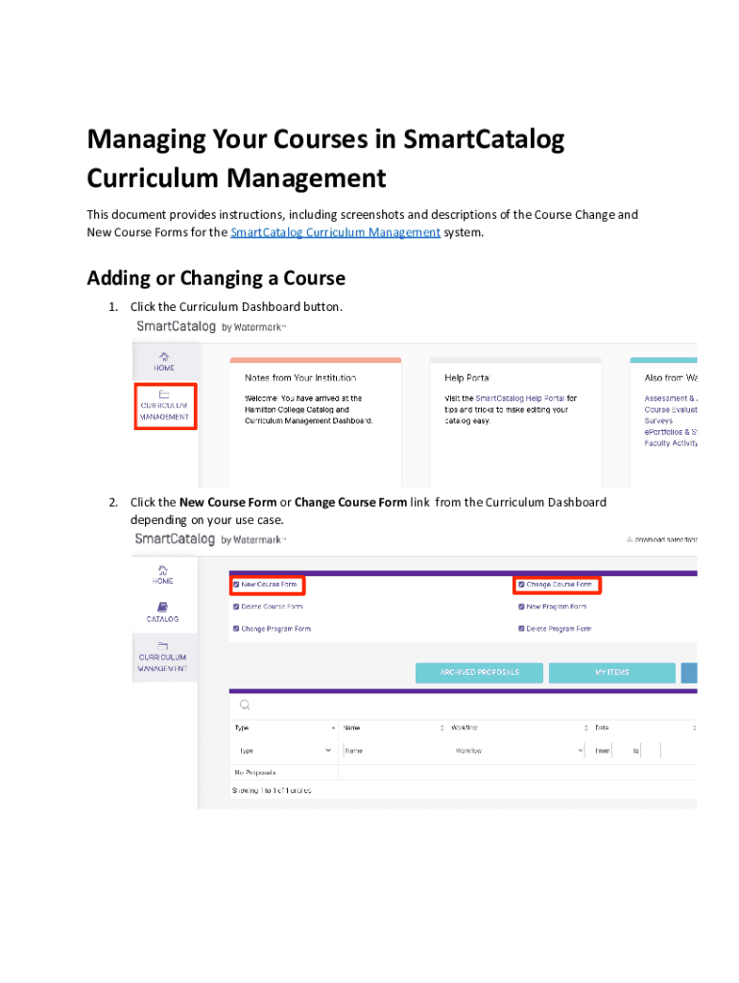
Task: Switch to the Archived Proposals tab
Action: coord(479,673)
